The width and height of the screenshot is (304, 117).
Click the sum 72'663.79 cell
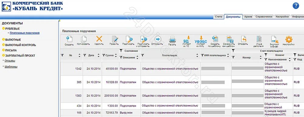pyautogui.click(x=111, y=112)
